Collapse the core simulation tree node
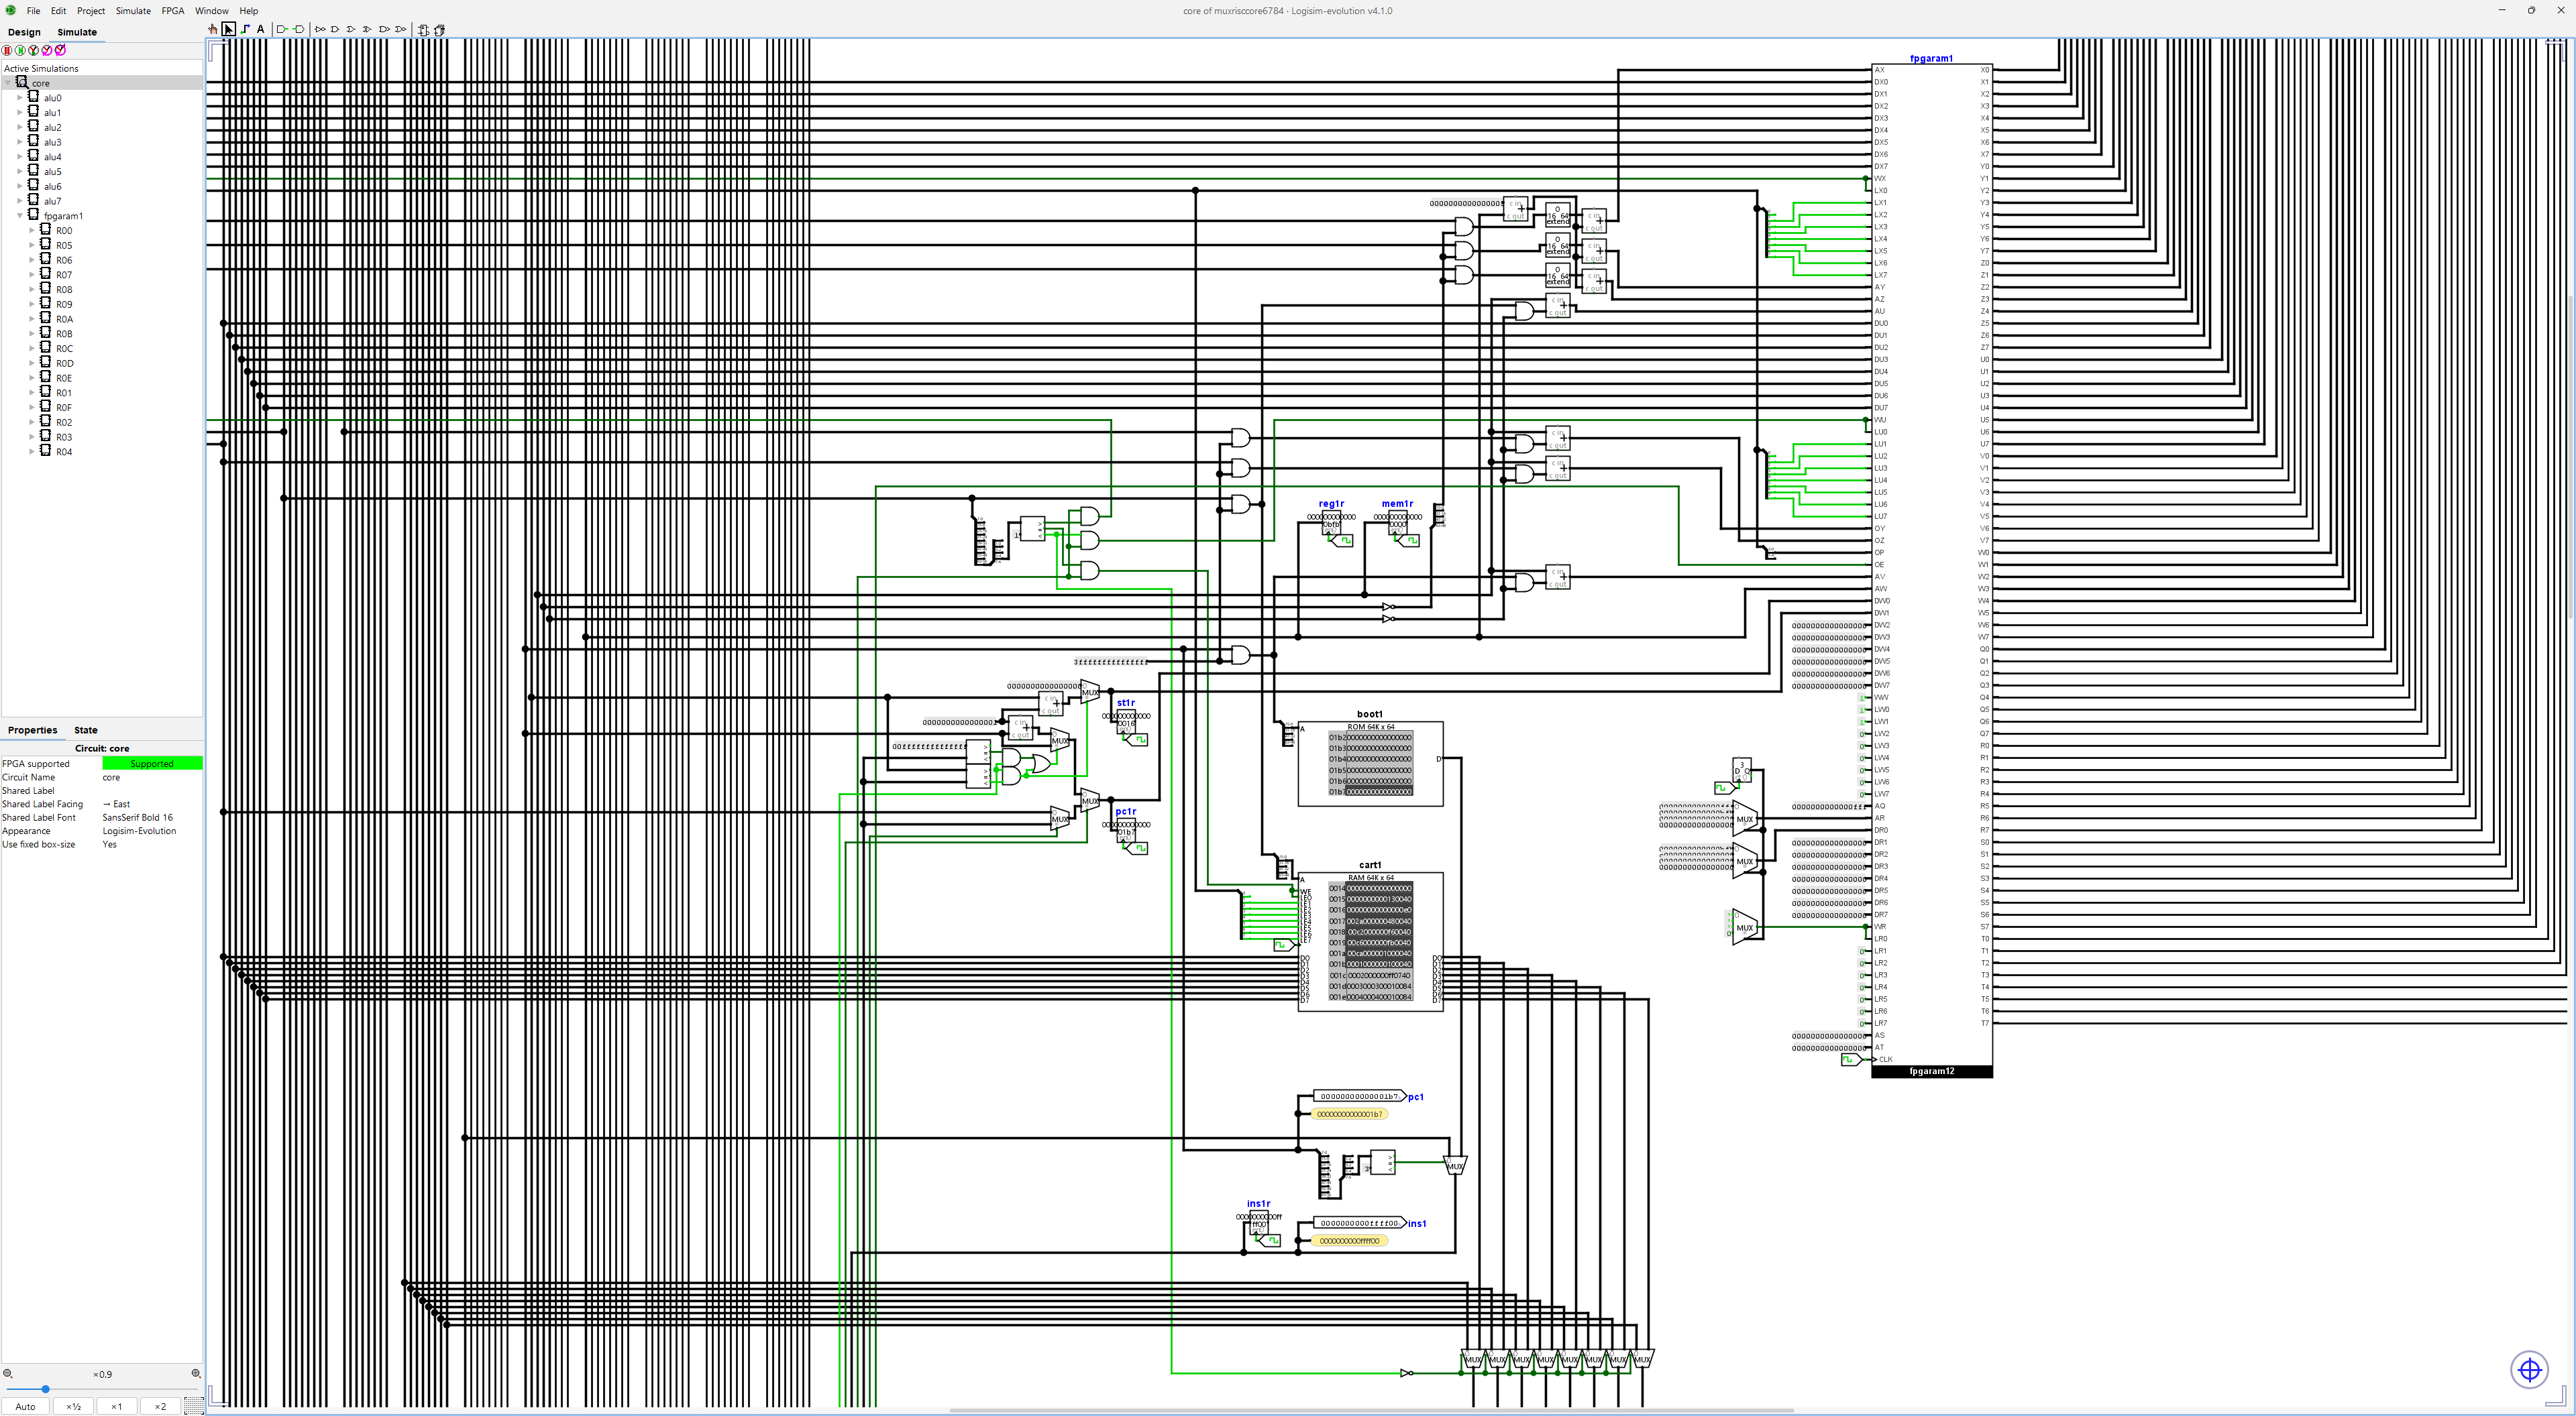Screen dimensions: 2576x1416 click(x=8, y=83)
